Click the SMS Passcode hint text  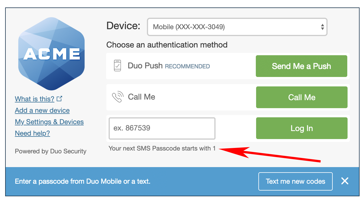(x=162, y=149)
